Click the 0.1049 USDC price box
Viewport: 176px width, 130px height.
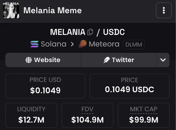[x=129, y=86]
